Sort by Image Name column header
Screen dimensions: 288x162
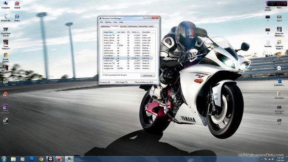click(109, 32)
